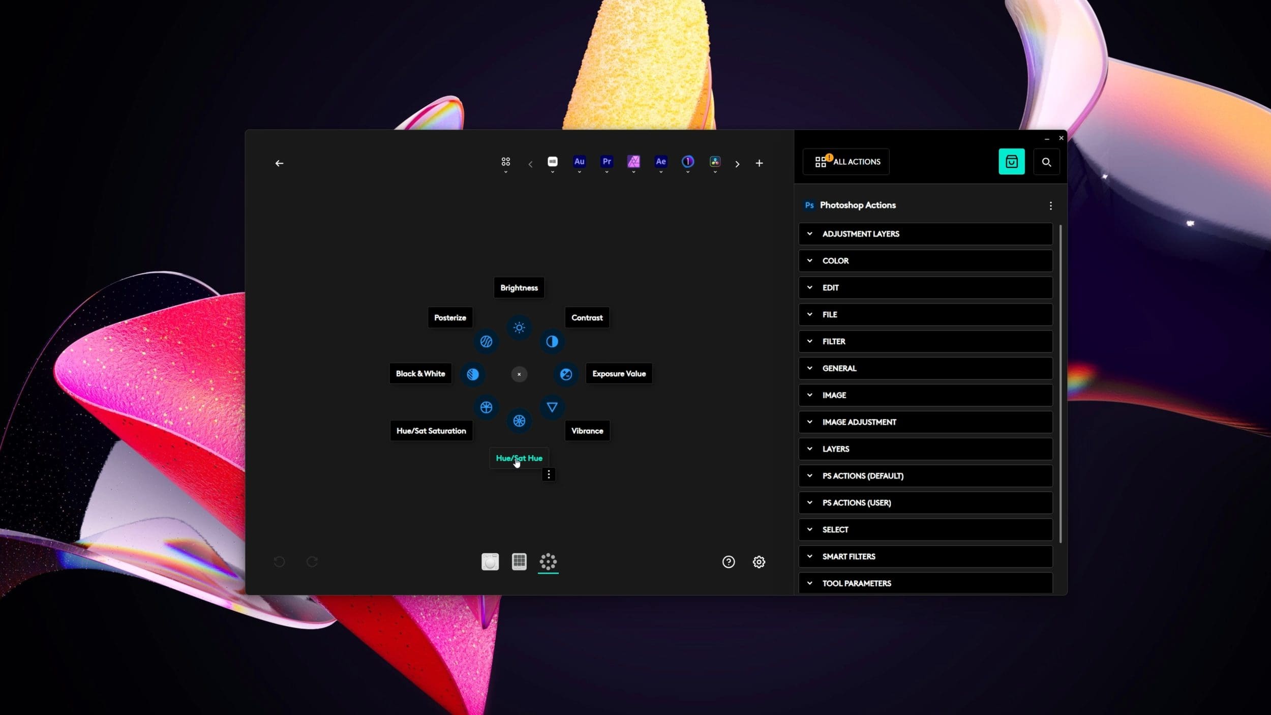This screenshot has height=715, width=1271.
Task: Search actions with the magnifier icon
Action: click(x=1046, y=162)
